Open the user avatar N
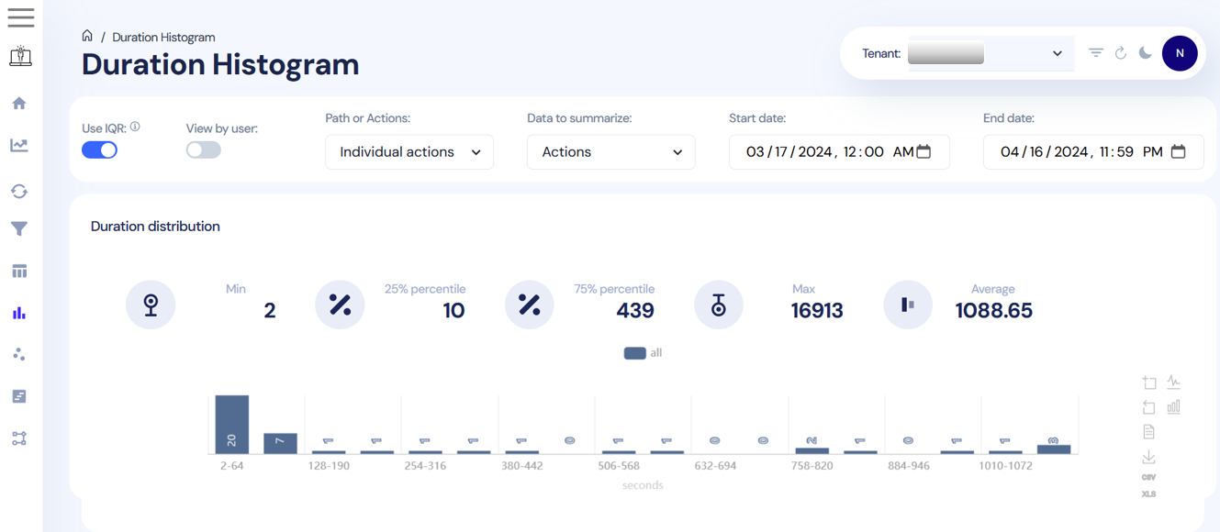Image resolution: width=1220 pixels, height=532 pixels. (1180, 53)
